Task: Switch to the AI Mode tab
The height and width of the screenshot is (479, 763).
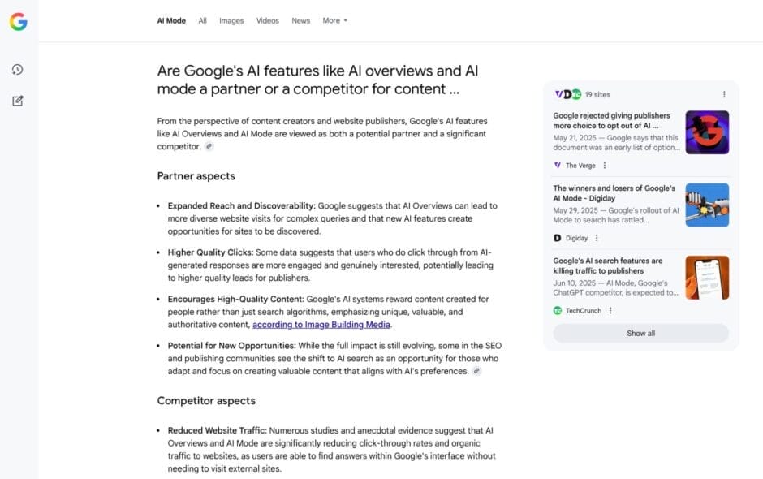Action: 171,20
